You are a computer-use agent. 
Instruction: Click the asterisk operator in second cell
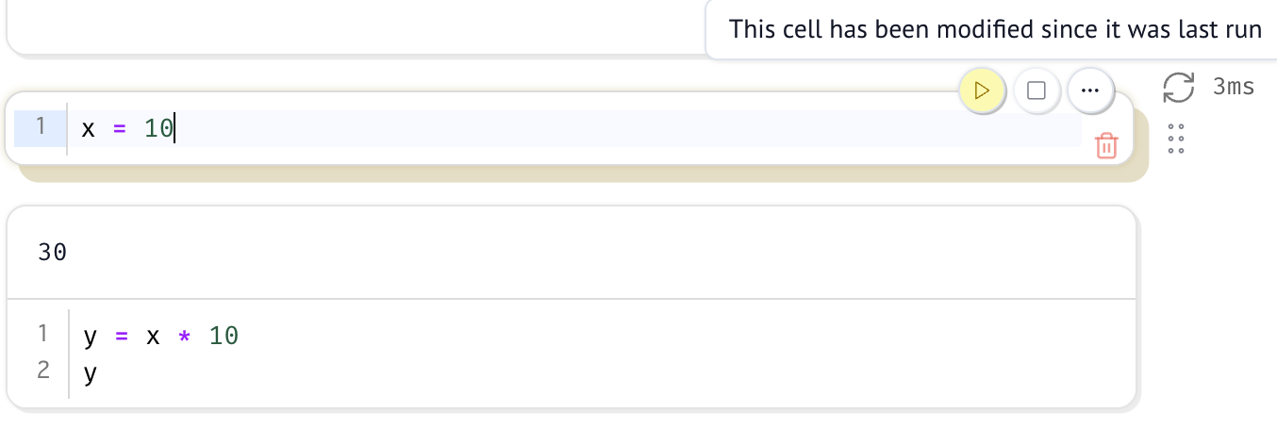coord(185,336)
